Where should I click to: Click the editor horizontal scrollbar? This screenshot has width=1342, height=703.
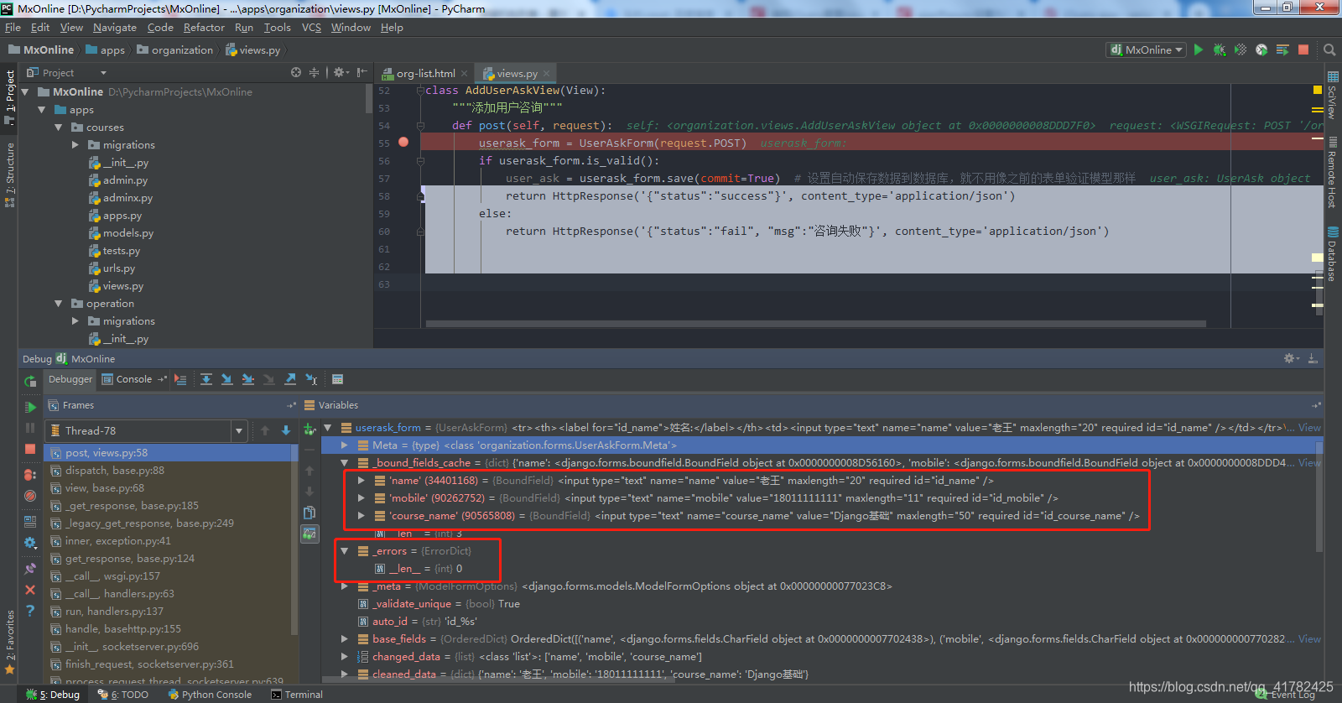(x=815, y=324)
